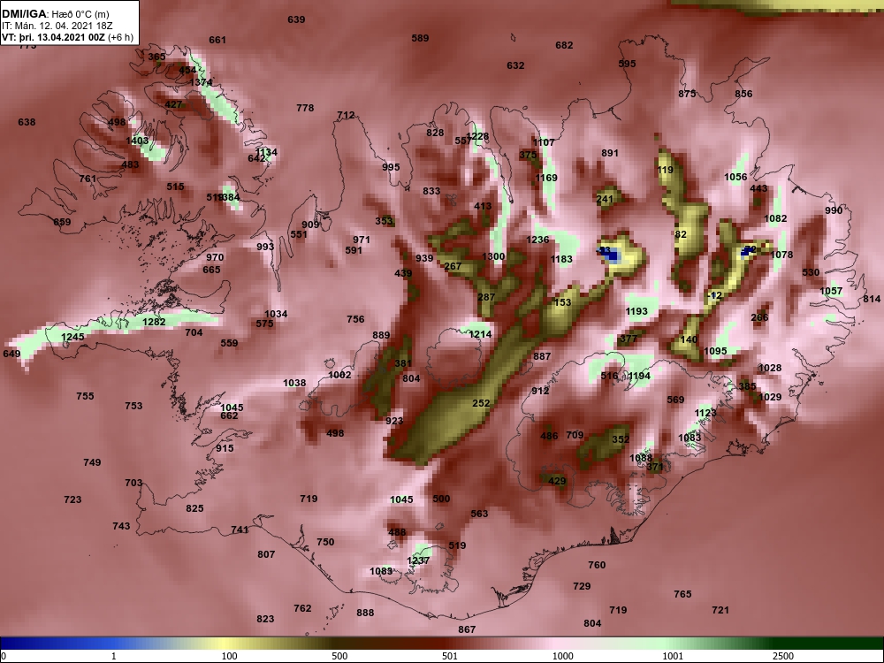Click the map value 1245
Viewport: 884px width, 663px height.
tap(72, 338)
